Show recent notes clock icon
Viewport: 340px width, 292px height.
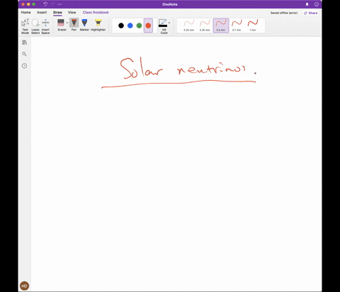(x=24, y=66)
